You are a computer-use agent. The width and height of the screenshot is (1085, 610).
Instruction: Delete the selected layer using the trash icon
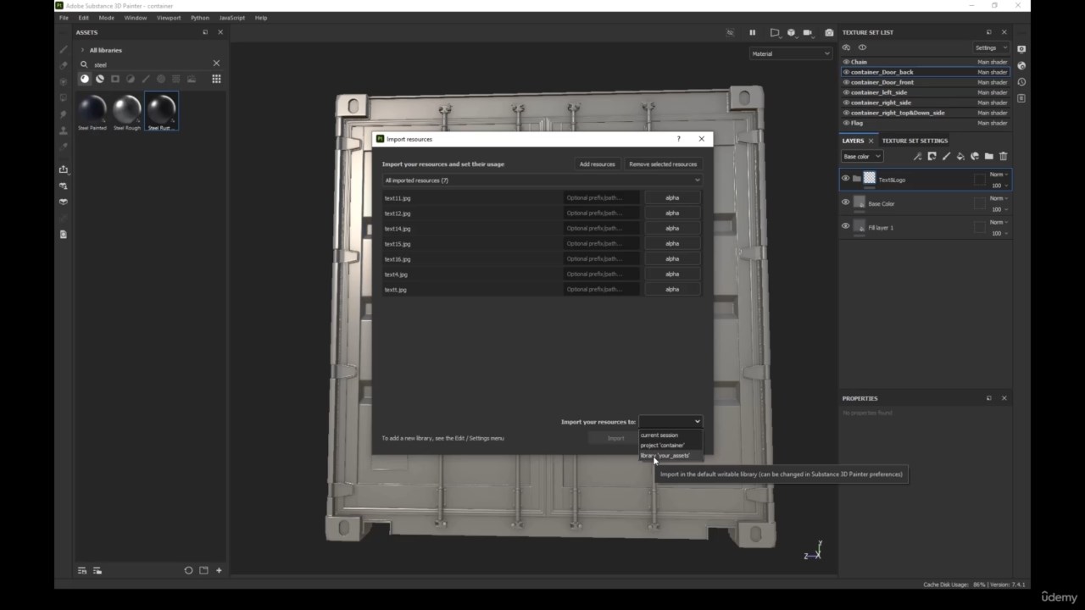click(x=1003, y=156)
